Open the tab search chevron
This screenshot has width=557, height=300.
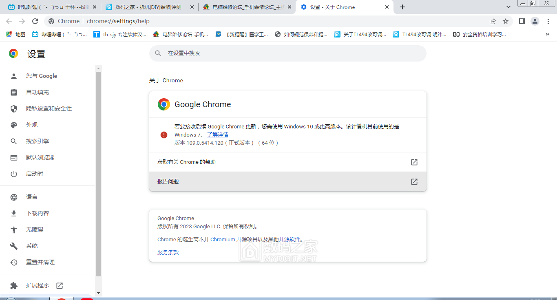tap(508, 7)
